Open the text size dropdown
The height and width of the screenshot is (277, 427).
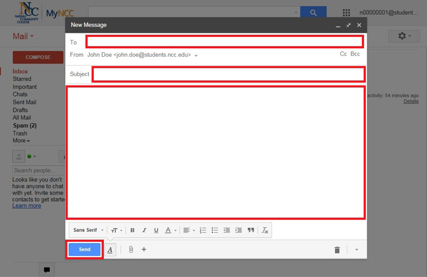117,230
